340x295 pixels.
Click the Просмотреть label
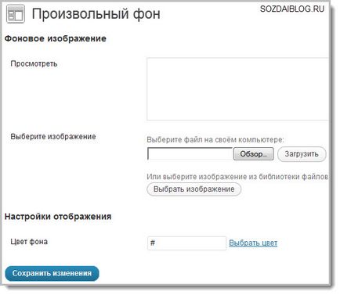[x=34, y=63]
